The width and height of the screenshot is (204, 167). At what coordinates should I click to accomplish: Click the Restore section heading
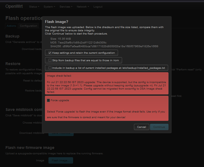(13, 64)
